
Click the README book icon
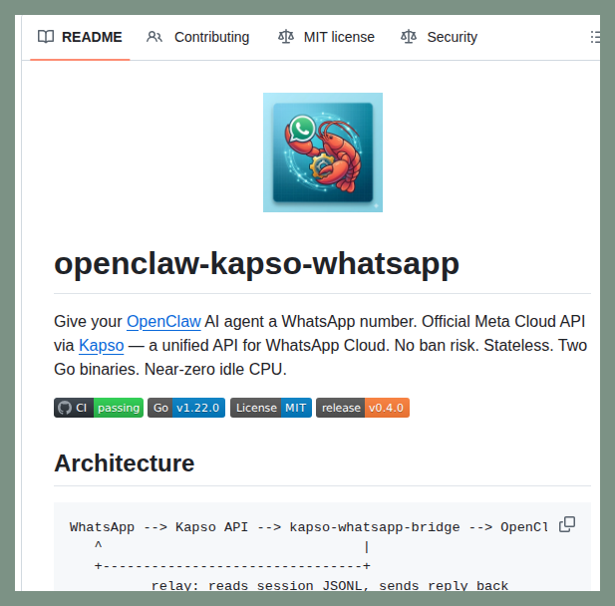point(46,37)
